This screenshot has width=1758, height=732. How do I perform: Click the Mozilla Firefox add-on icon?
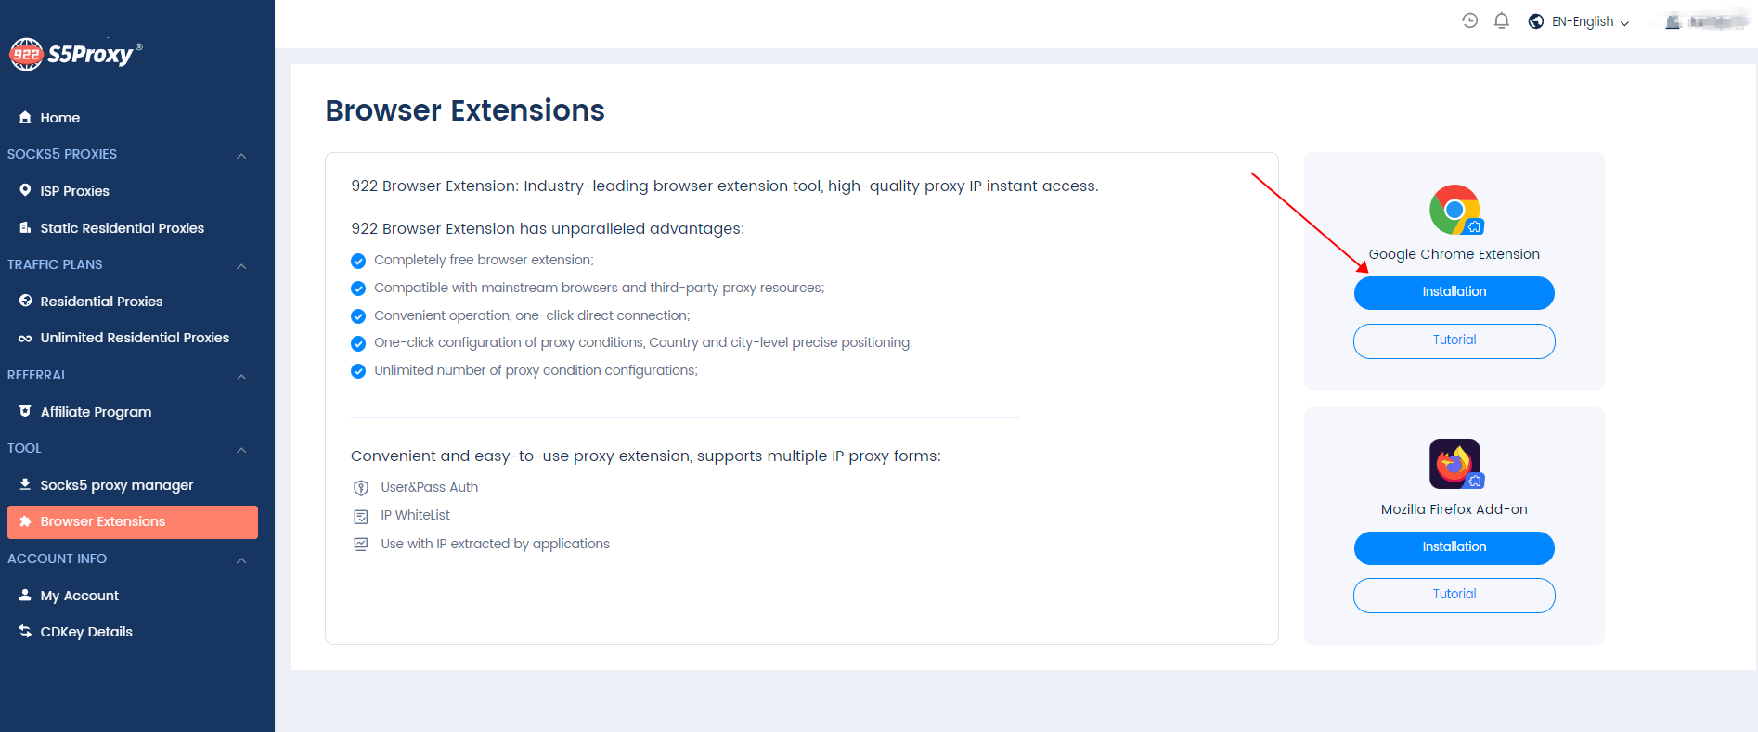[x=1454, y=464]
